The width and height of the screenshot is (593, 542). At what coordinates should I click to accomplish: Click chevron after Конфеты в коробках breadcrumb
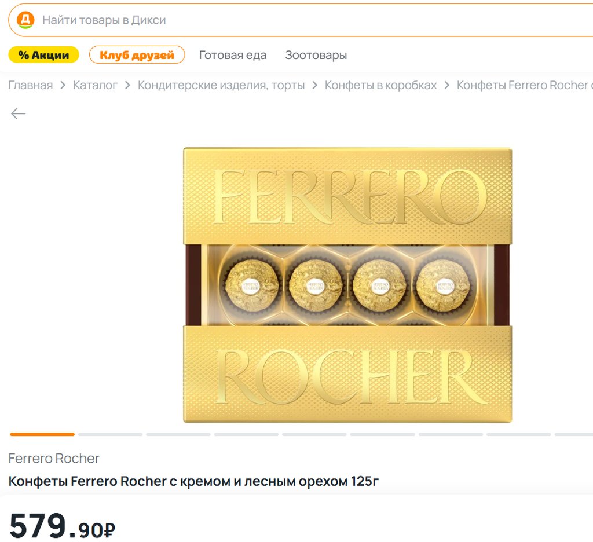point(446,85)
